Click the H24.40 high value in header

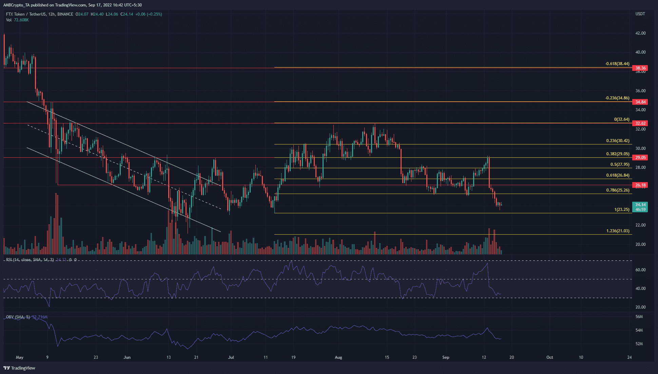tap(97, 14)
